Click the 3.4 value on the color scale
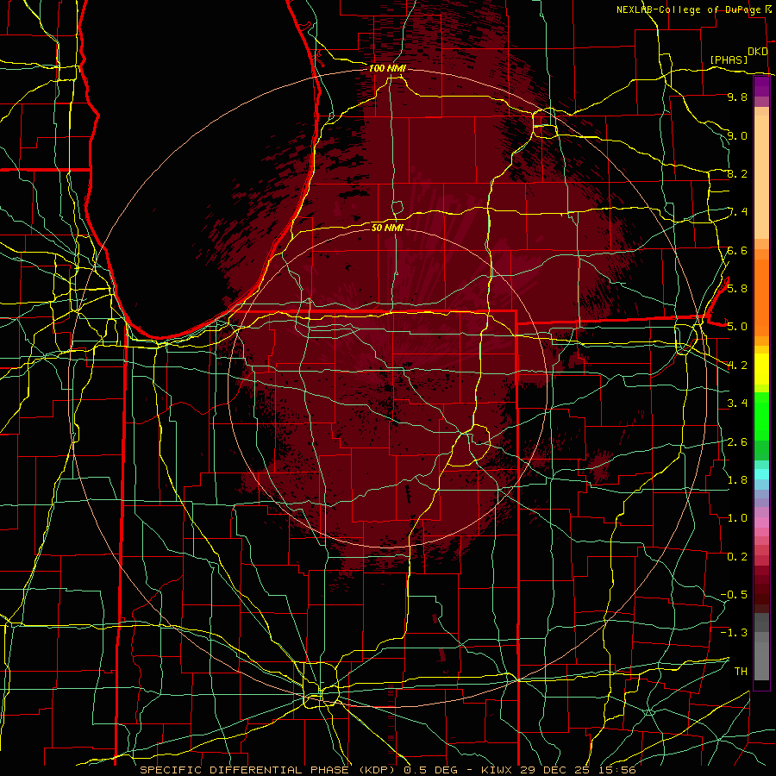The height and width of the screenshot is (776, 776). tap(737, 404)
